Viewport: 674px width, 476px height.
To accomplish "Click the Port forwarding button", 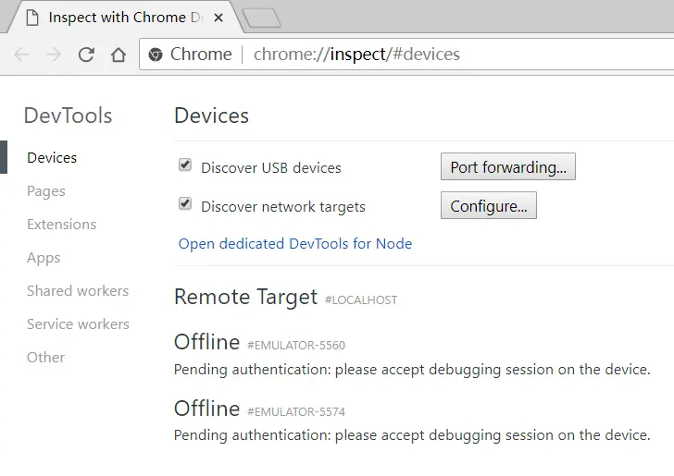I will 507,167.
